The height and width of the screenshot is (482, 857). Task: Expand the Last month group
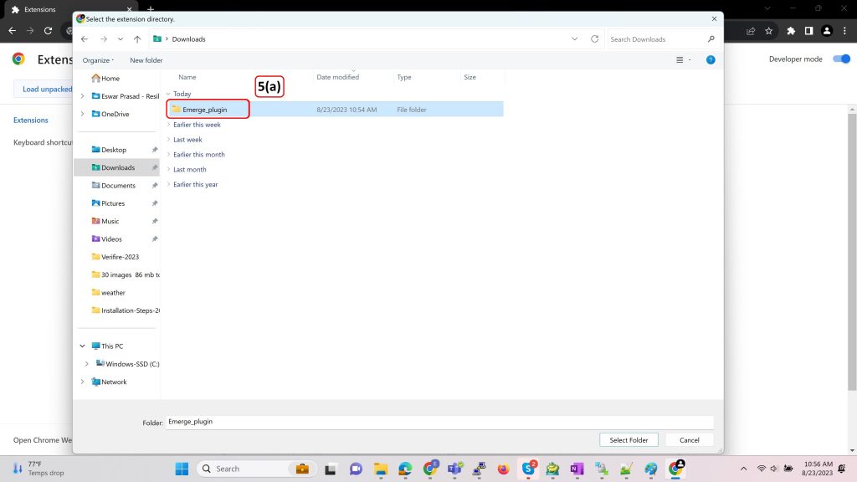point(168,169)
